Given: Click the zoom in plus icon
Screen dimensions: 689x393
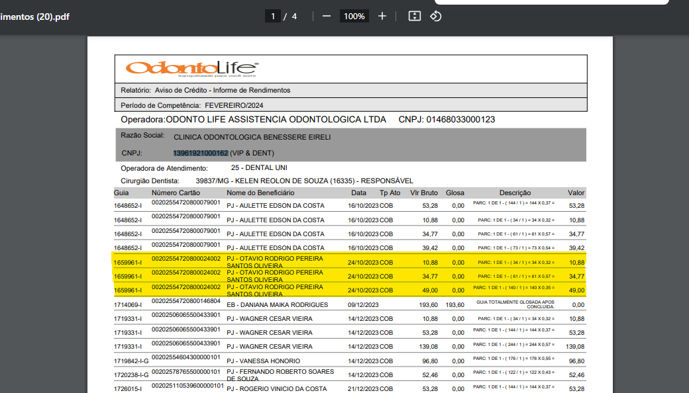Looking at the screenshot, I should coord(382,16).
